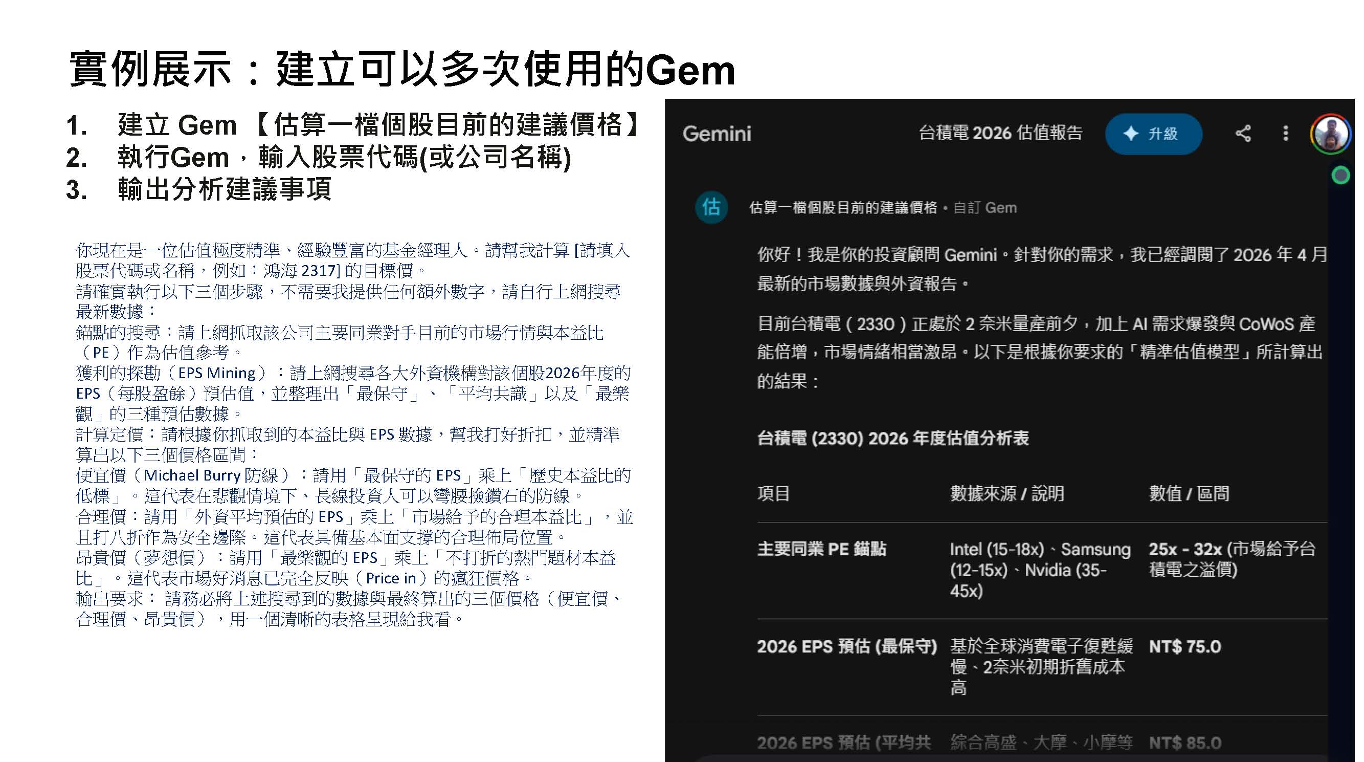This screenshot has width=1364, height=762.
Task: Open the three-dot more options menu
Action: coord(1285,133)
